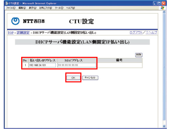This screenshot has width=171, height=129.
Task: Click the キャンセル button
Action: (90, 78)
